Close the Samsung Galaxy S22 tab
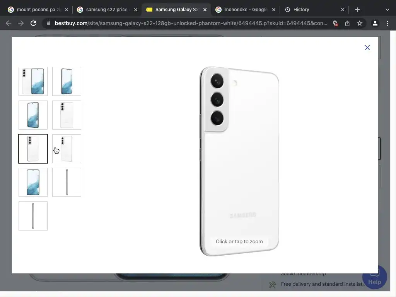 click(x=205, y=10)
